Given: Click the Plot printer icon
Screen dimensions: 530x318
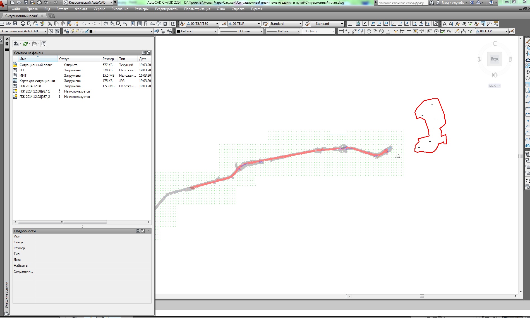Looking at the screenshot, I should [23, 24].
